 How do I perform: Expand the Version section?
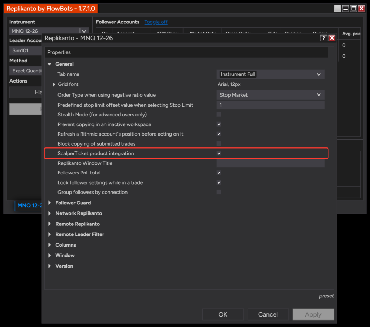tap(50, 266)
